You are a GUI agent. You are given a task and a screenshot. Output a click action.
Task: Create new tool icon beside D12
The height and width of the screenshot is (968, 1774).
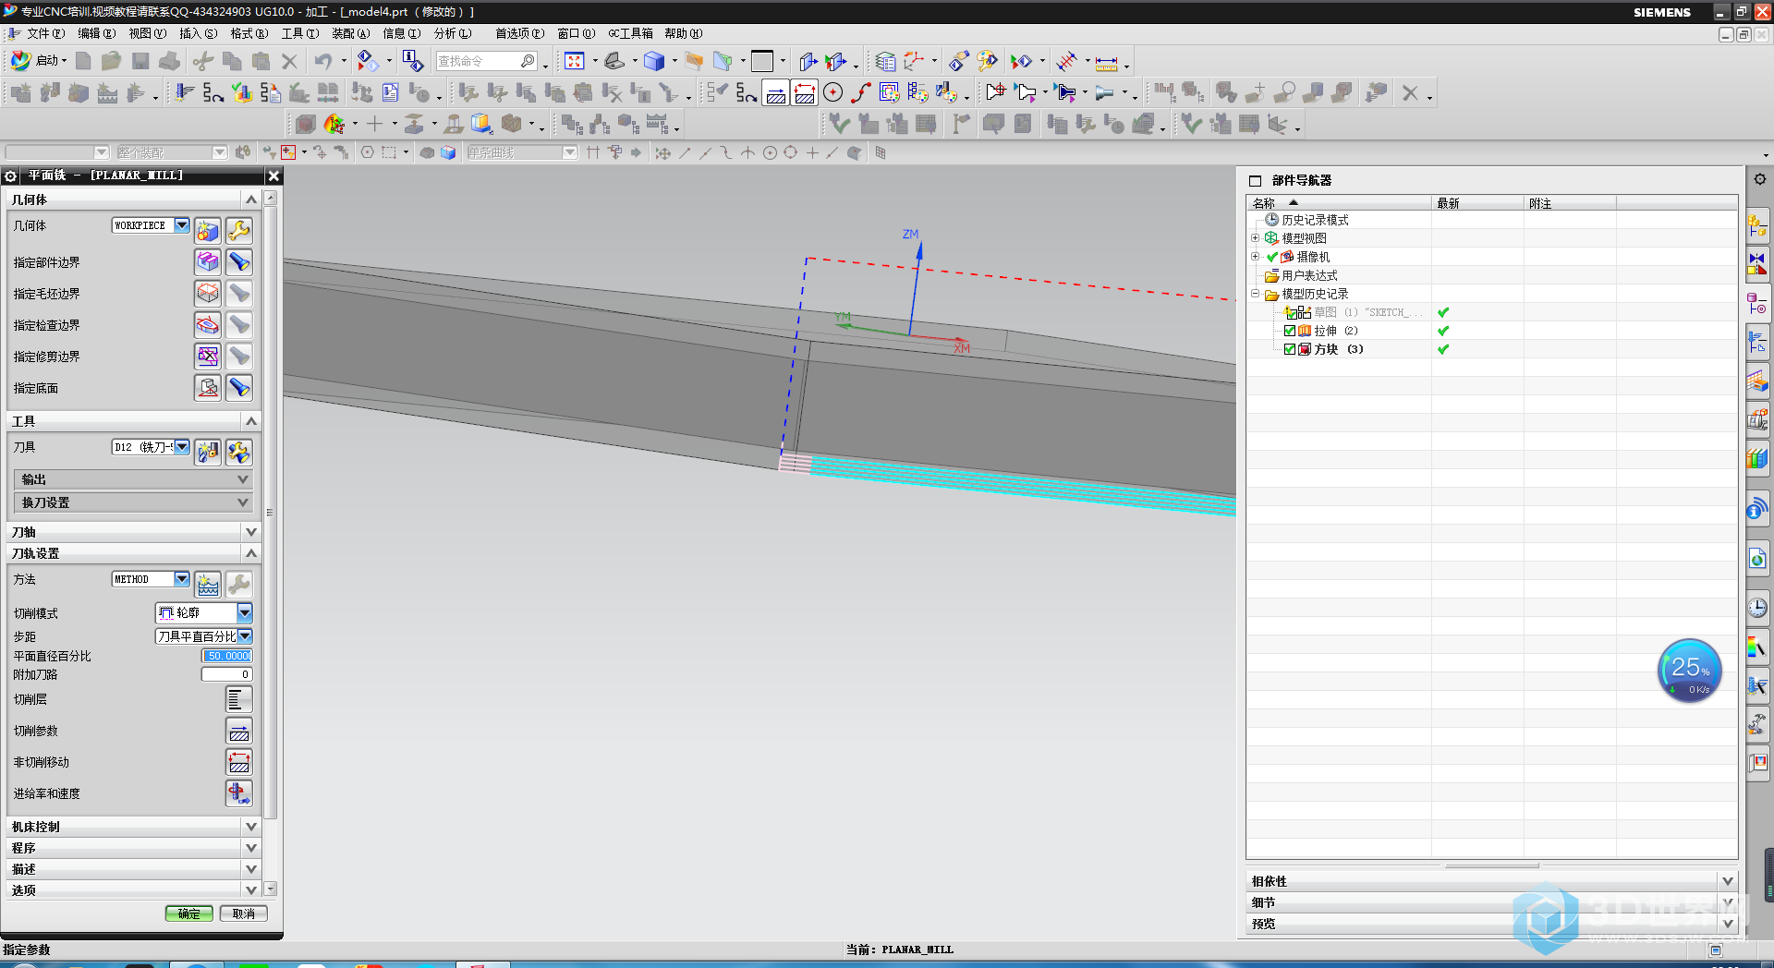[x=208, y=452]
